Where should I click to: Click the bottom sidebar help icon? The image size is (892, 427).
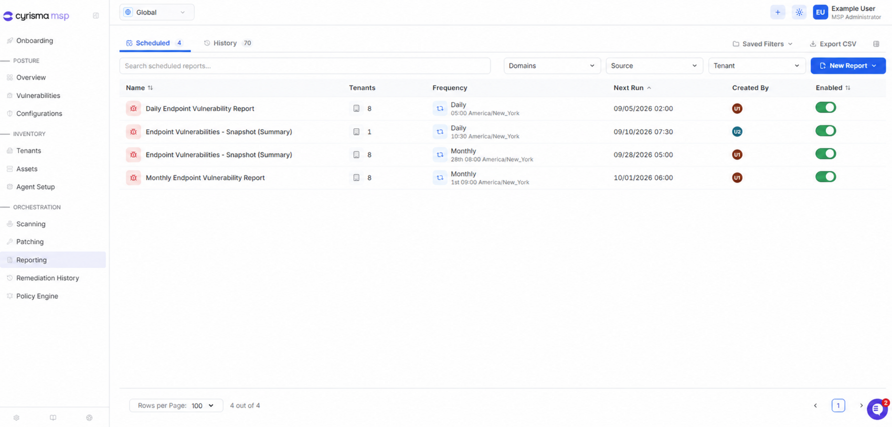tap(89, 418)
